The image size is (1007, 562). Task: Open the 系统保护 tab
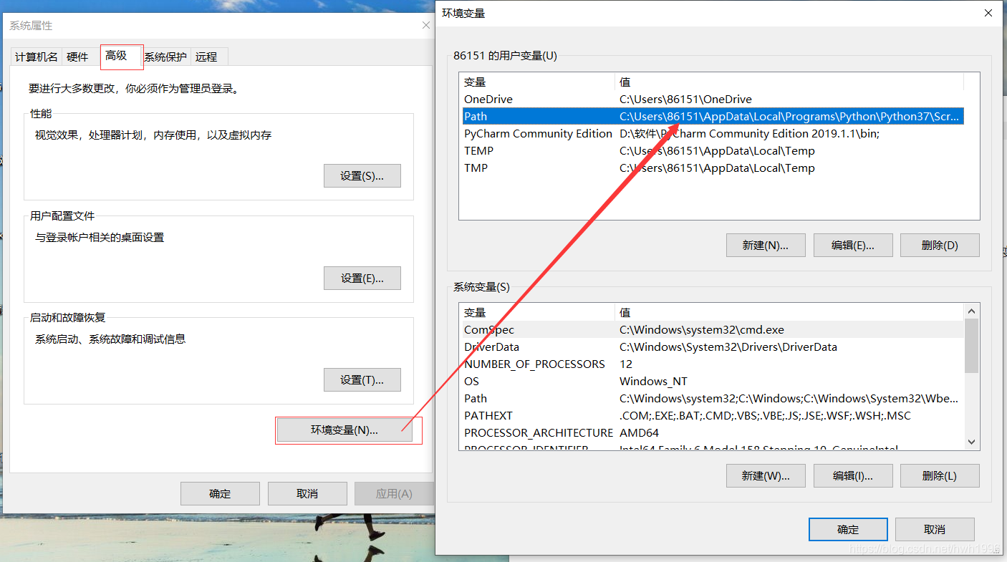click(165, 57)
